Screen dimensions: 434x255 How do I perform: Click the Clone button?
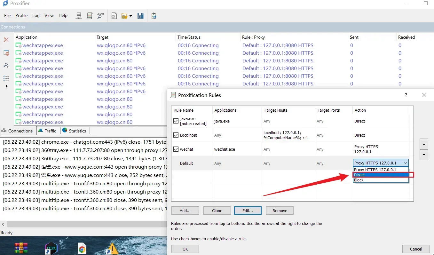(x=217, y=211)
